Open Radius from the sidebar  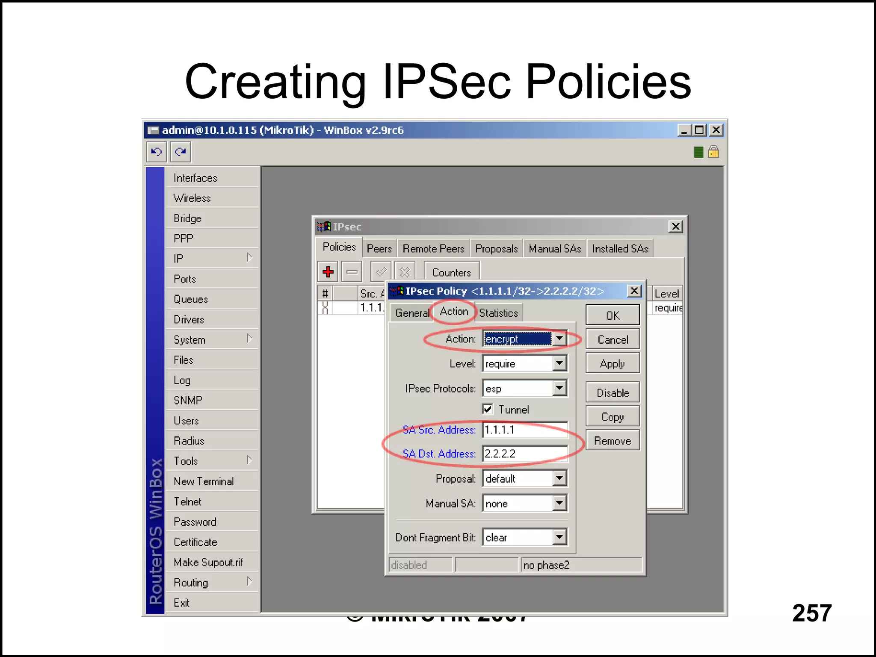[x=212, y=441]
